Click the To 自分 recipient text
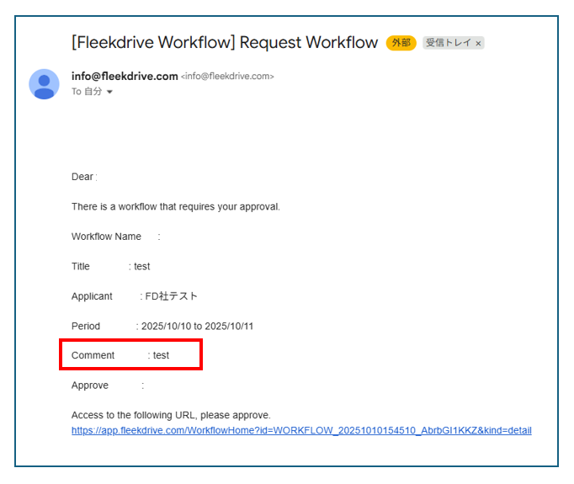Viewport: 574px width, 484px height. pyautogui.click(x=87, y=92)
